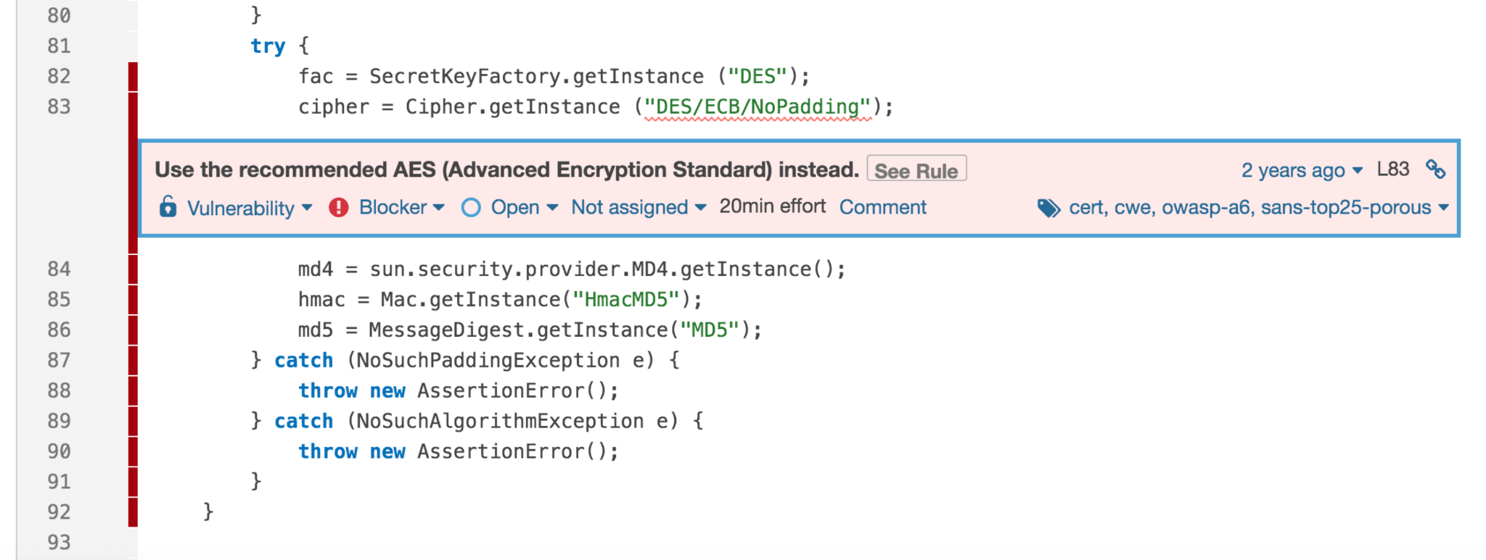
Task: Open the Not assigned assignee dropdown
Action: click(x=699, y=209)
